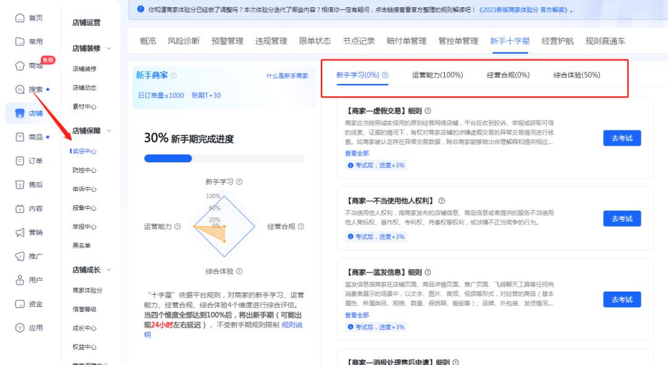The height and width of the screenshot is (365, 668).
Task: Click the 30% progress bar
Action: click(x=224, y=159)
